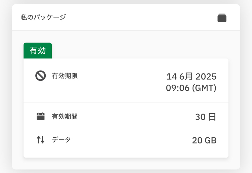Click the expiry prohibition circle icon
The width and height of the screenshot is (252, 173).
(41, 76)
